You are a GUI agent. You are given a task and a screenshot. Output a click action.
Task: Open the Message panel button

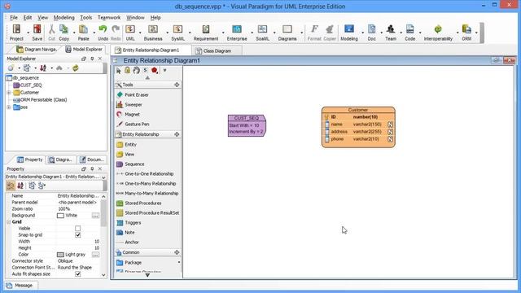20,286
